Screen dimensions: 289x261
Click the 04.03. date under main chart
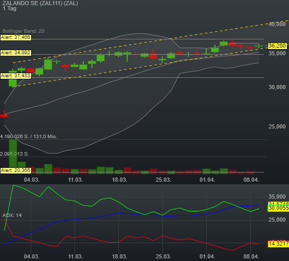pyautogui.click(x=32, y=180)
